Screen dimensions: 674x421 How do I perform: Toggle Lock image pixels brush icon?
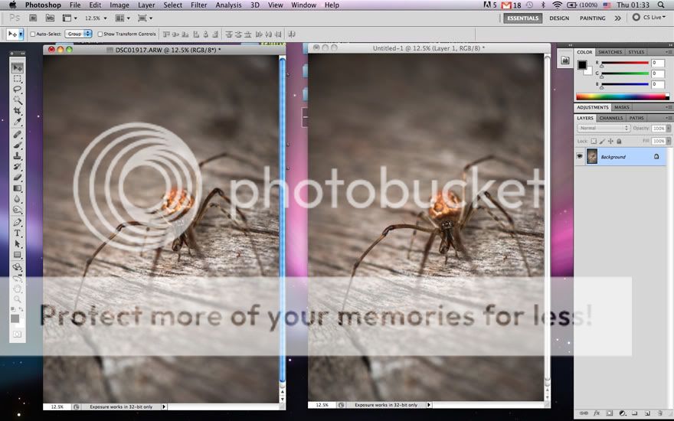(x=602, y=141)
